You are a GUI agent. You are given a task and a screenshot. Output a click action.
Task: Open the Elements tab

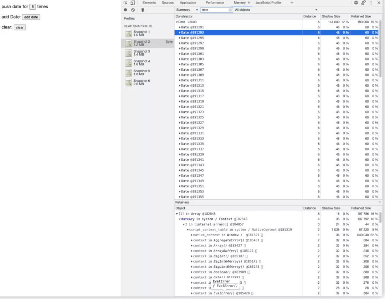[x=149, y=3]
